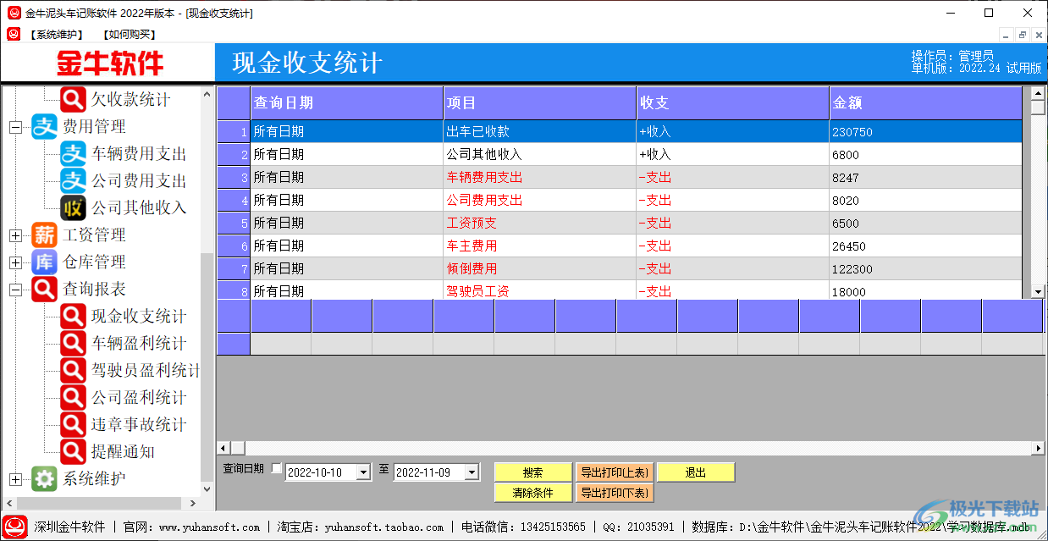Click the 系统维护 gear icon
Screen dimensions: 1048x541
coord(44,479)
